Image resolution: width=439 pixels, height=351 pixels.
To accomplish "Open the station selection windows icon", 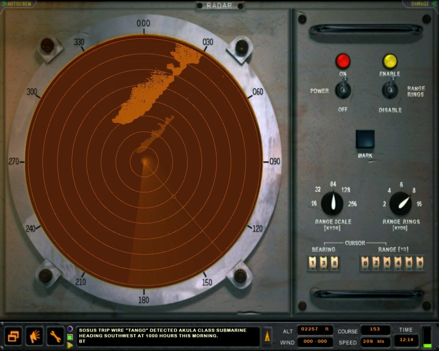I will click(13, 336).
